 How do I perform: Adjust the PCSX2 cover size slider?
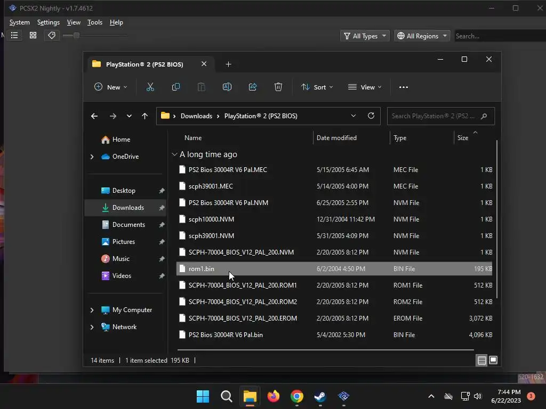click(x=77, y=36)
